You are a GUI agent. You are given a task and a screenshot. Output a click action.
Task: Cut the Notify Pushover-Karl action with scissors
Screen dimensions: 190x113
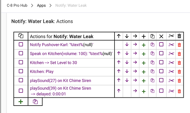pyautogui.click(x=171, y=45)
